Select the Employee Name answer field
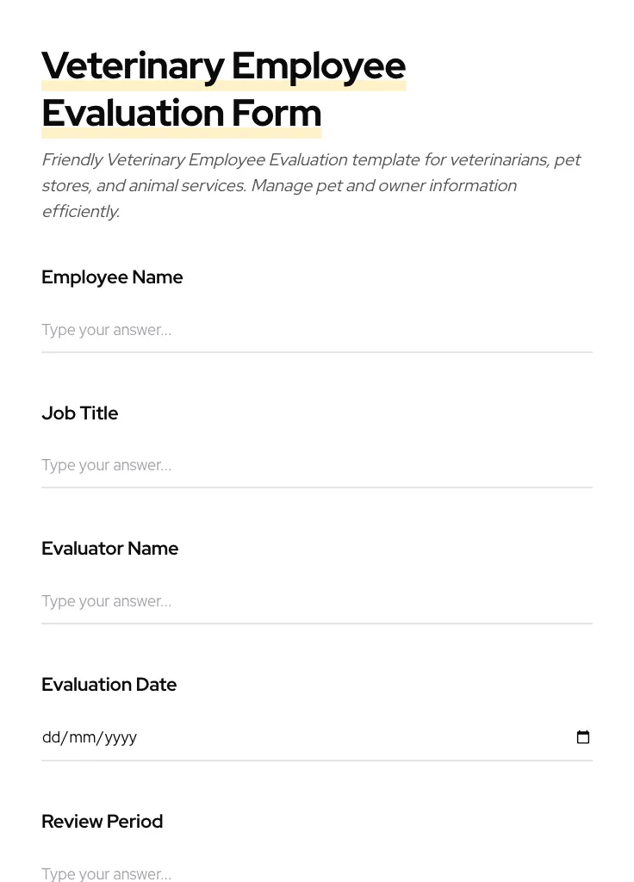 coord(258,330)
